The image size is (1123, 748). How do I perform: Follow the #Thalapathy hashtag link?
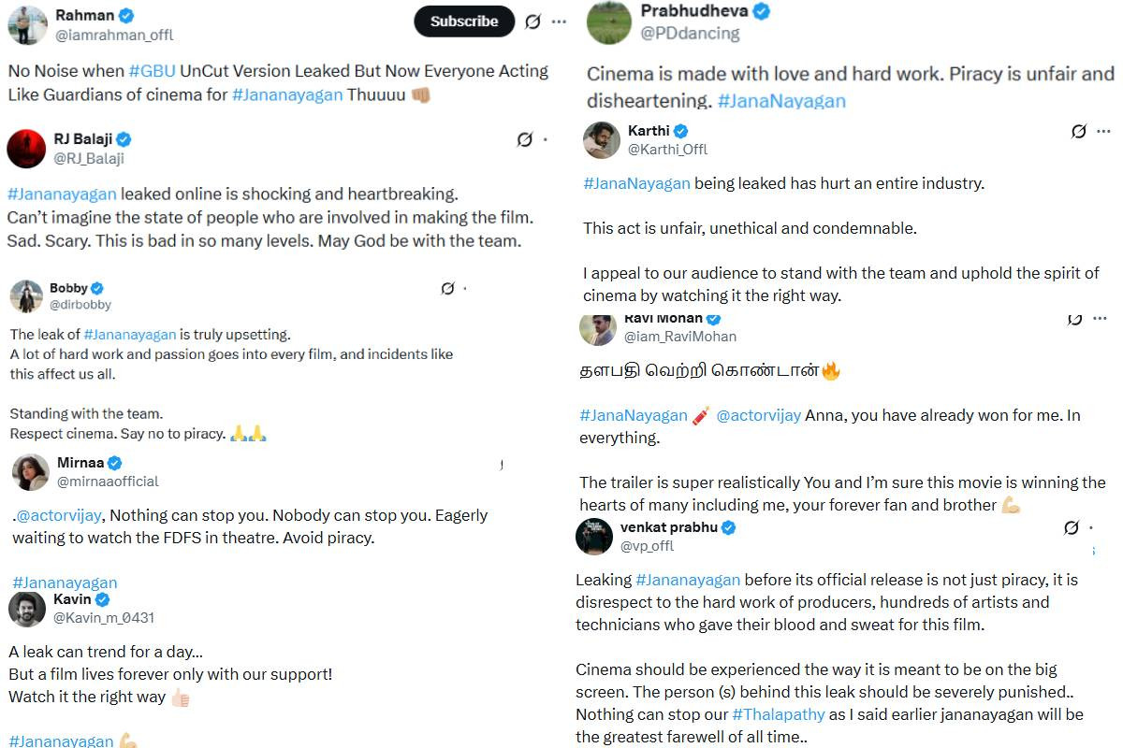(x=778, y=714)
